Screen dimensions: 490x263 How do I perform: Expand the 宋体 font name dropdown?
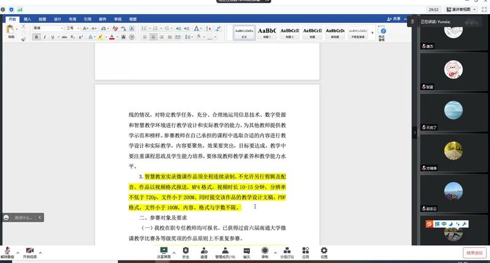click(61, 28)
